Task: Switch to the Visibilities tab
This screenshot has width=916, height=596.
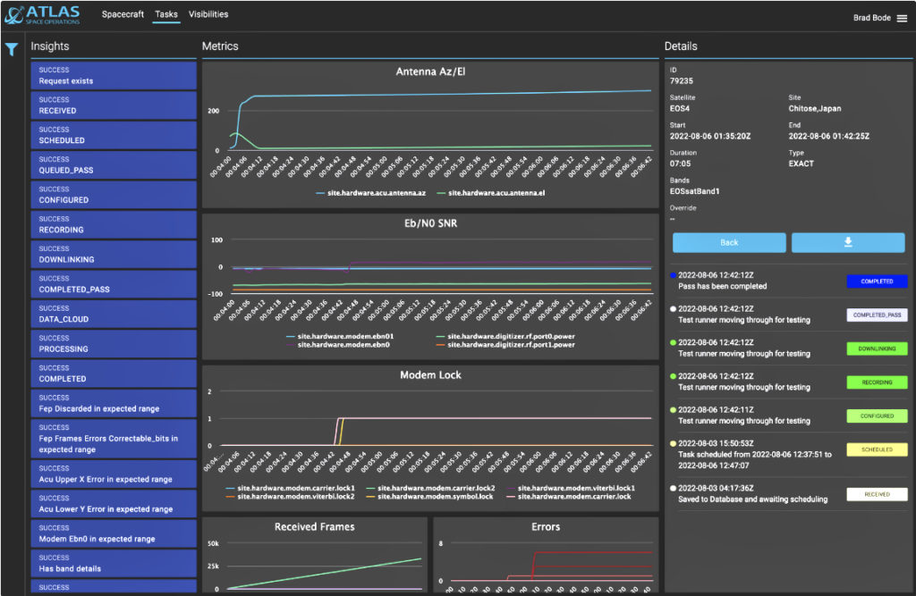Action: click(208, 15)
